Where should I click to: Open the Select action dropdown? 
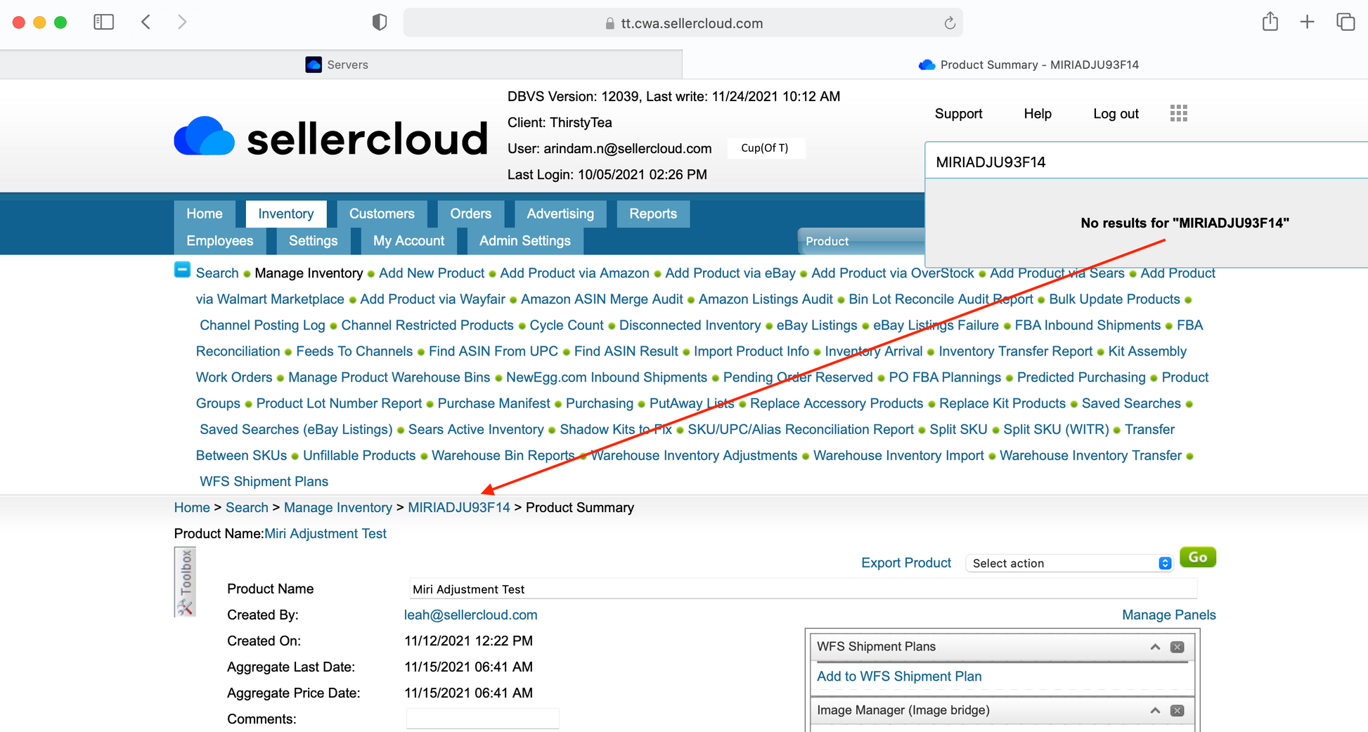pos(1069,563)
